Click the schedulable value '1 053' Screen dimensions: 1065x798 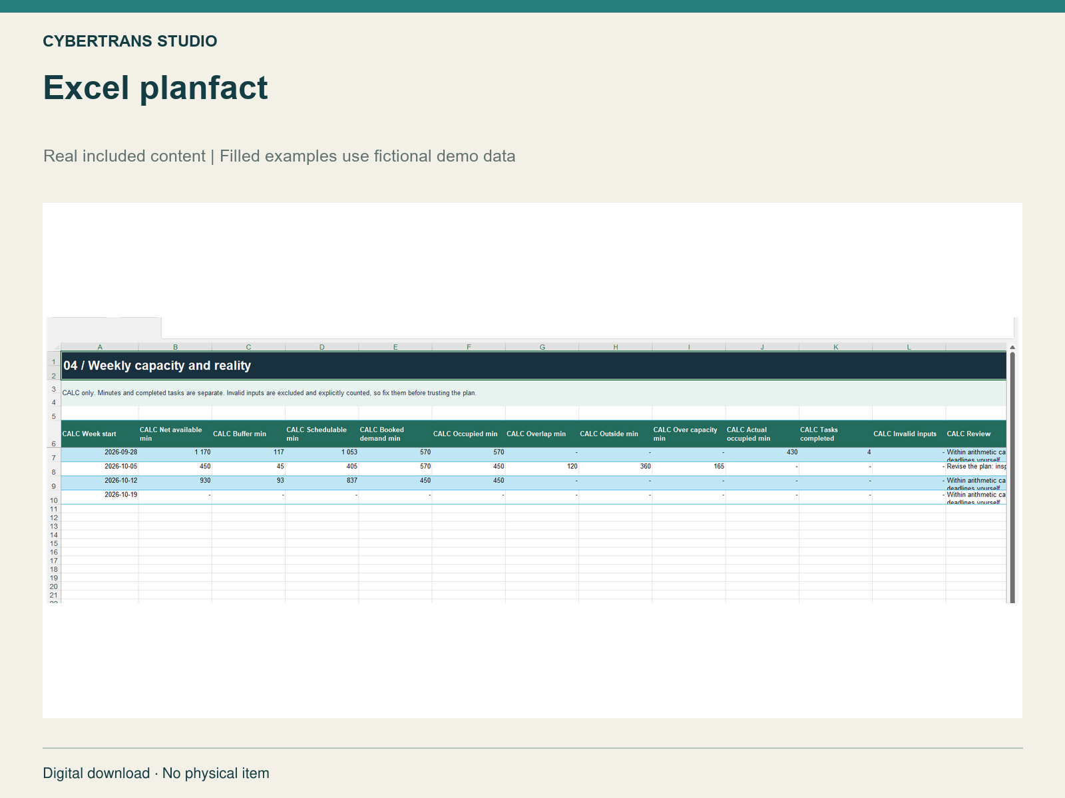point(322,455)
